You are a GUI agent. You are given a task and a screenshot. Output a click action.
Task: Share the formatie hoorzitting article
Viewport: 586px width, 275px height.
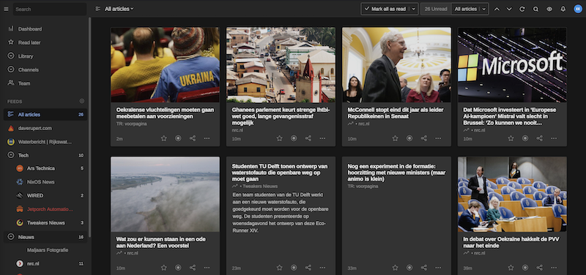[x=424, y=268]
